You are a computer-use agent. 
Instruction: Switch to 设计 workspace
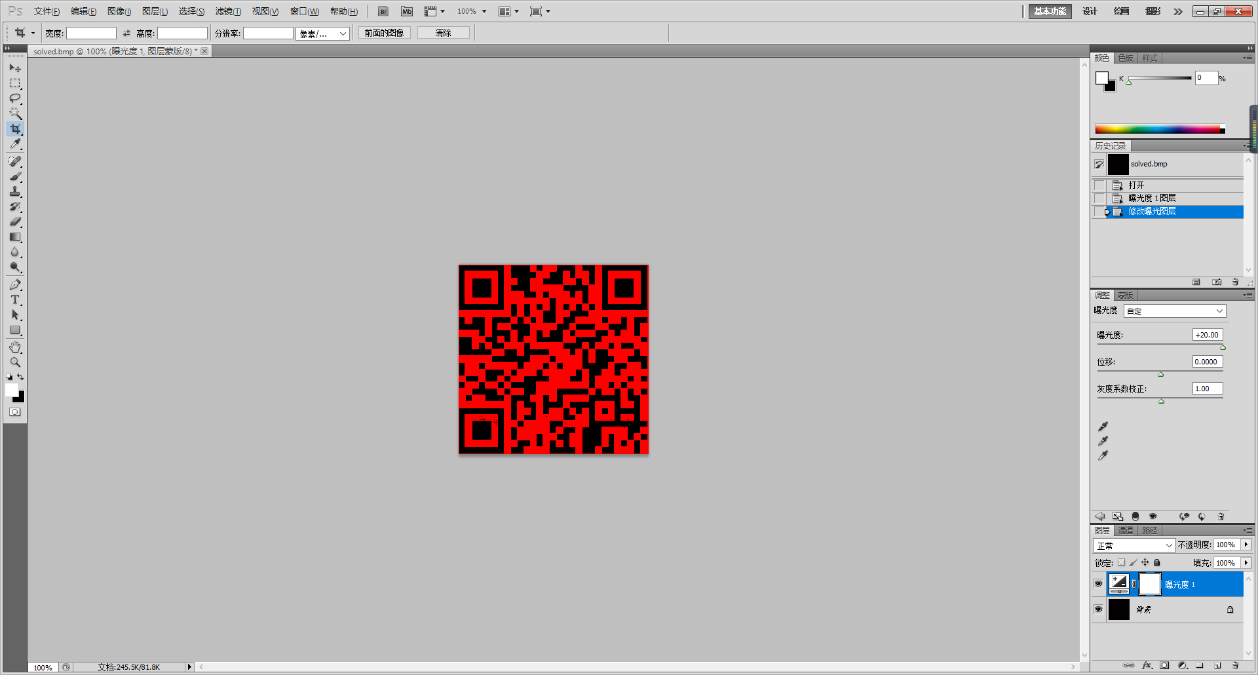coord(1090,11)
